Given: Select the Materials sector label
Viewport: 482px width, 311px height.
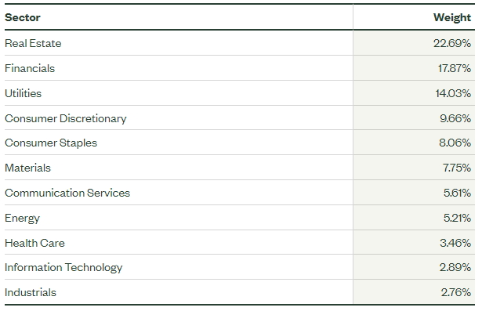Looking at the screenshot, I should point(27,168).
